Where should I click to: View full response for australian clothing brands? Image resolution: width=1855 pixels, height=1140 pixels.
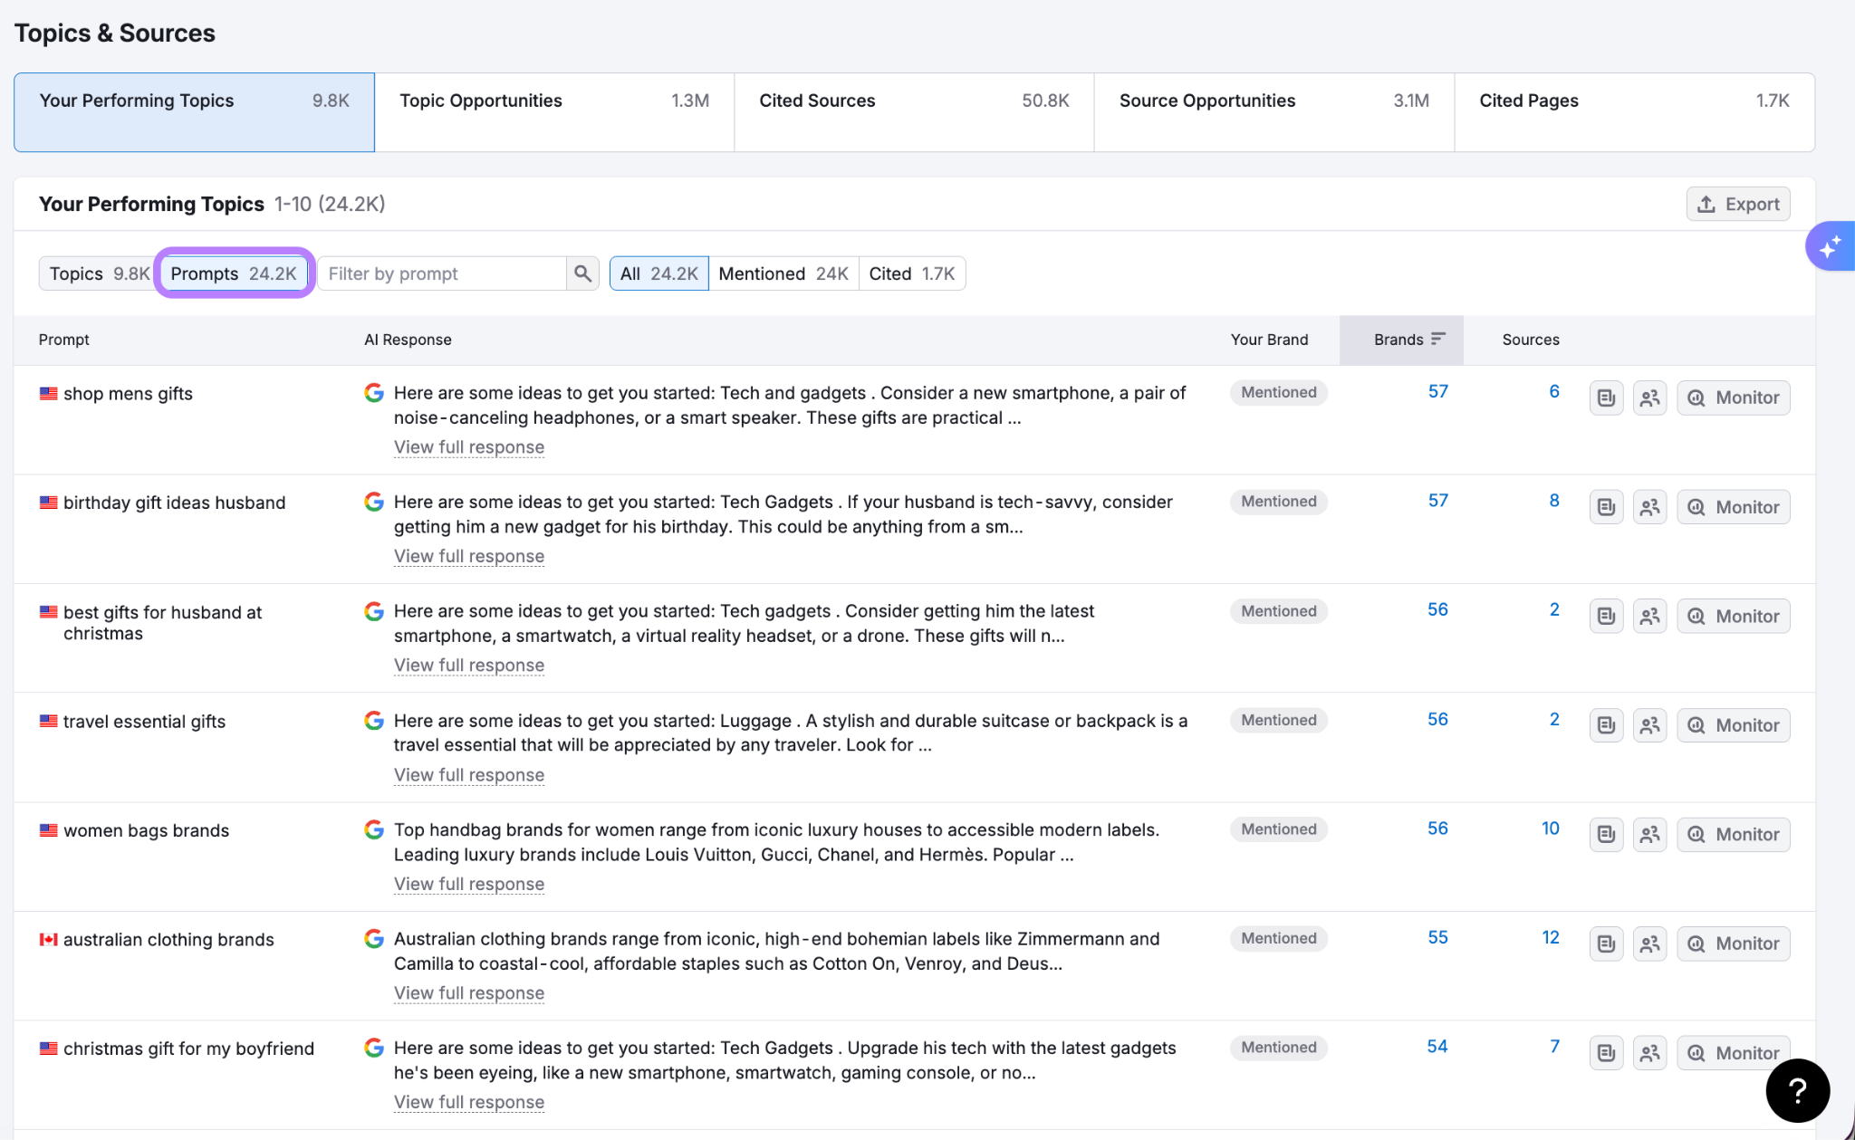click(x=469, y=993)
